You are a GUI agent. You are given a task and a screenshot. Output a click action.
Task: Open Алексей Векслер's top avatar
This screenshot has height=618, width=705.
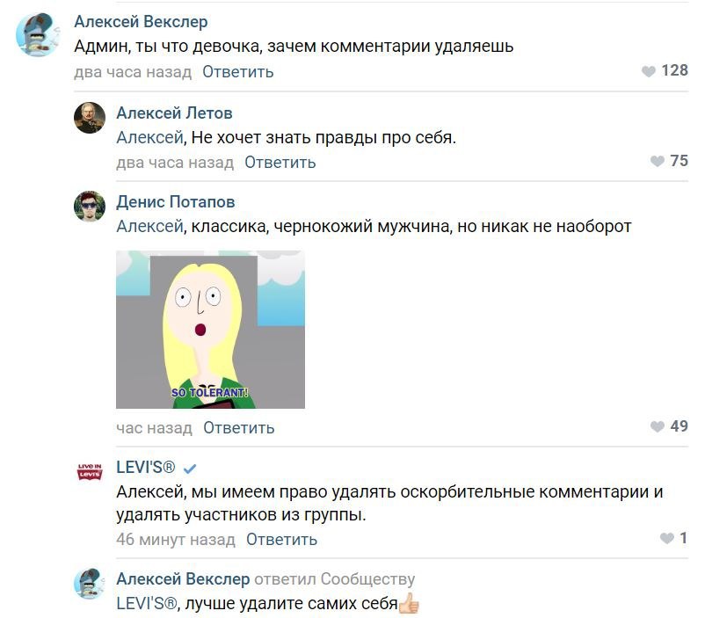[37, 34]
